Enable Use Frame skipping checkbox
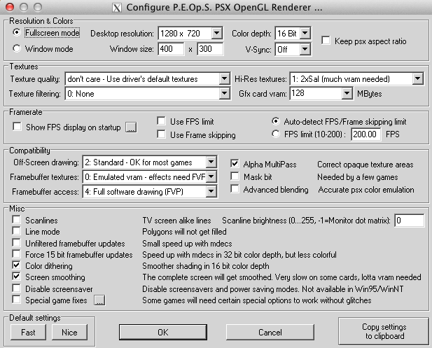This screenshot has width=432, height=348. click(161, 134)
